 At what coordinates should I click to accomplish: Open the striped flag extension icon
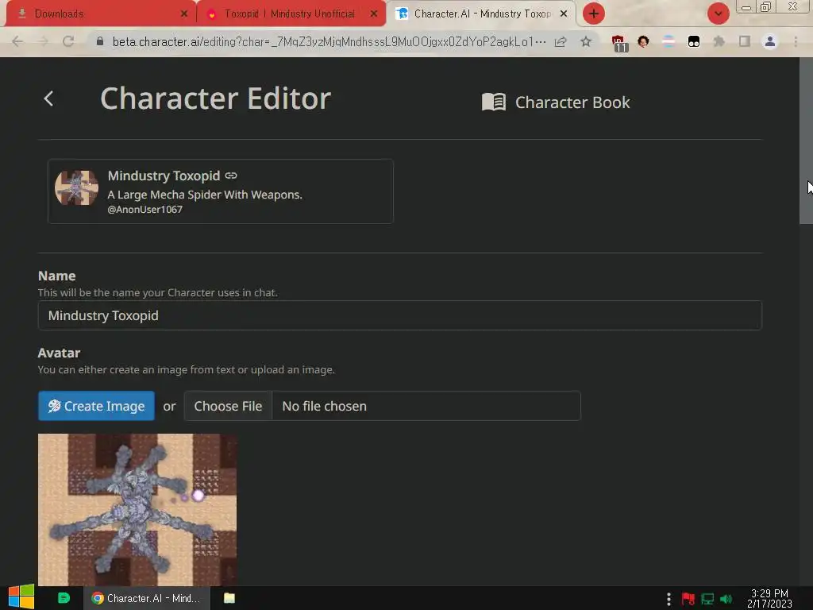(x=669, y=41)
